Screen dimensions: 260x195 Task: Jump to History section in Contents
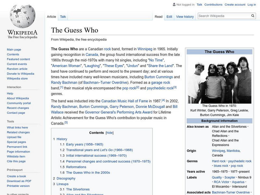click(x=62, y=139)
